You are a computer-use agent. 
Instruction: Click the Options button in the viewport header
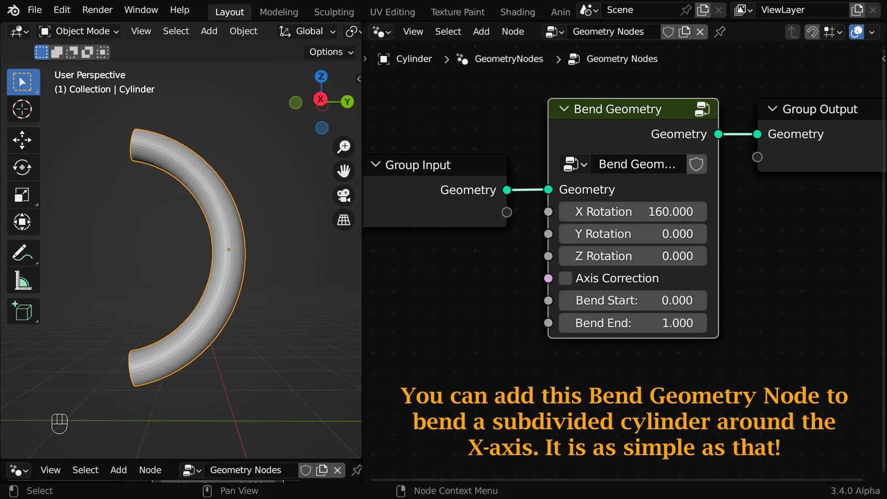coord(329,52)
